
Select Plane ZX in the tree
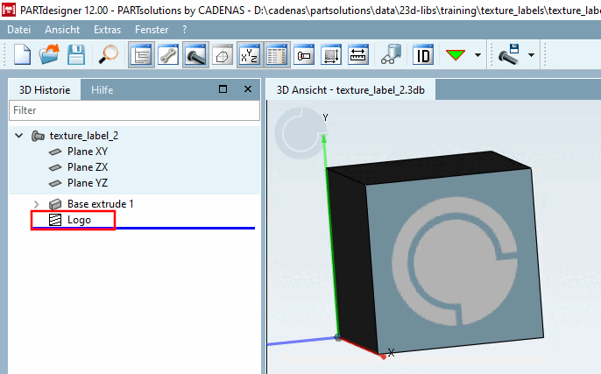click(x=88, y=167)
